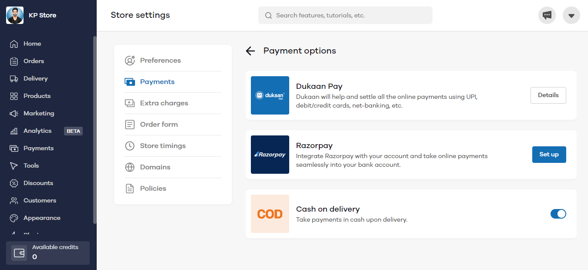Click the Appearance palette icon
The image size is (588, 270).
click(x=14, y=218)
